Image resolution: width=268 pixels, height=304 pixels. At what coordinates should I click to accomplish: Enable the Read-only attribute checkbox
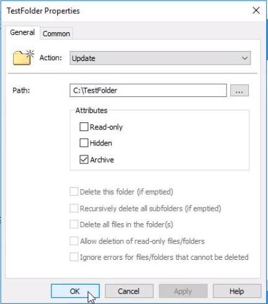pos(84,127)
